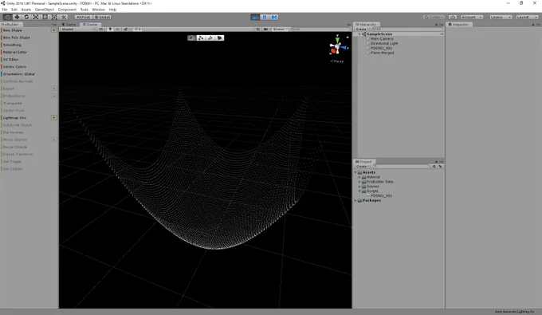542x315 pixels.
Task: Select PD0001_001 script in Project
Action: (x=381, y=195)
